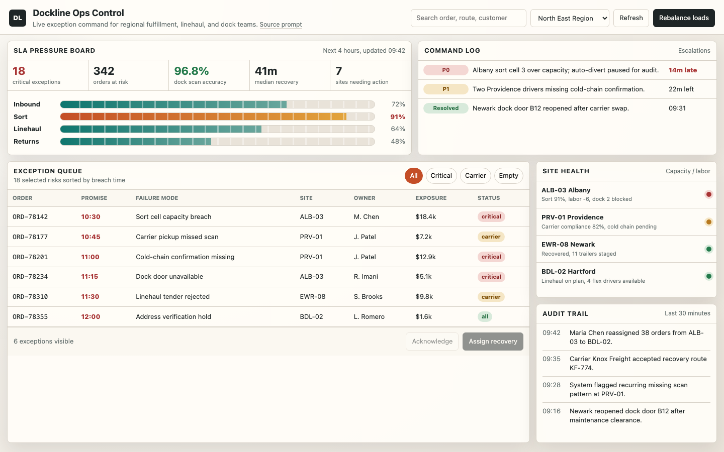The image size is (724, 452).
Task: Open the PRV-01 Providence site card
Action: pos(626,222)
